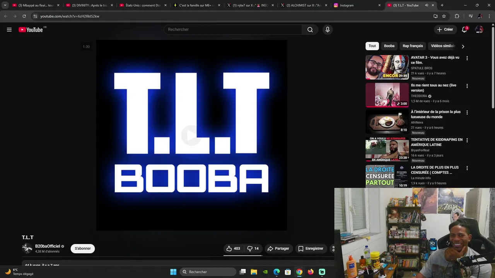Close the Instagram tab

379,5
